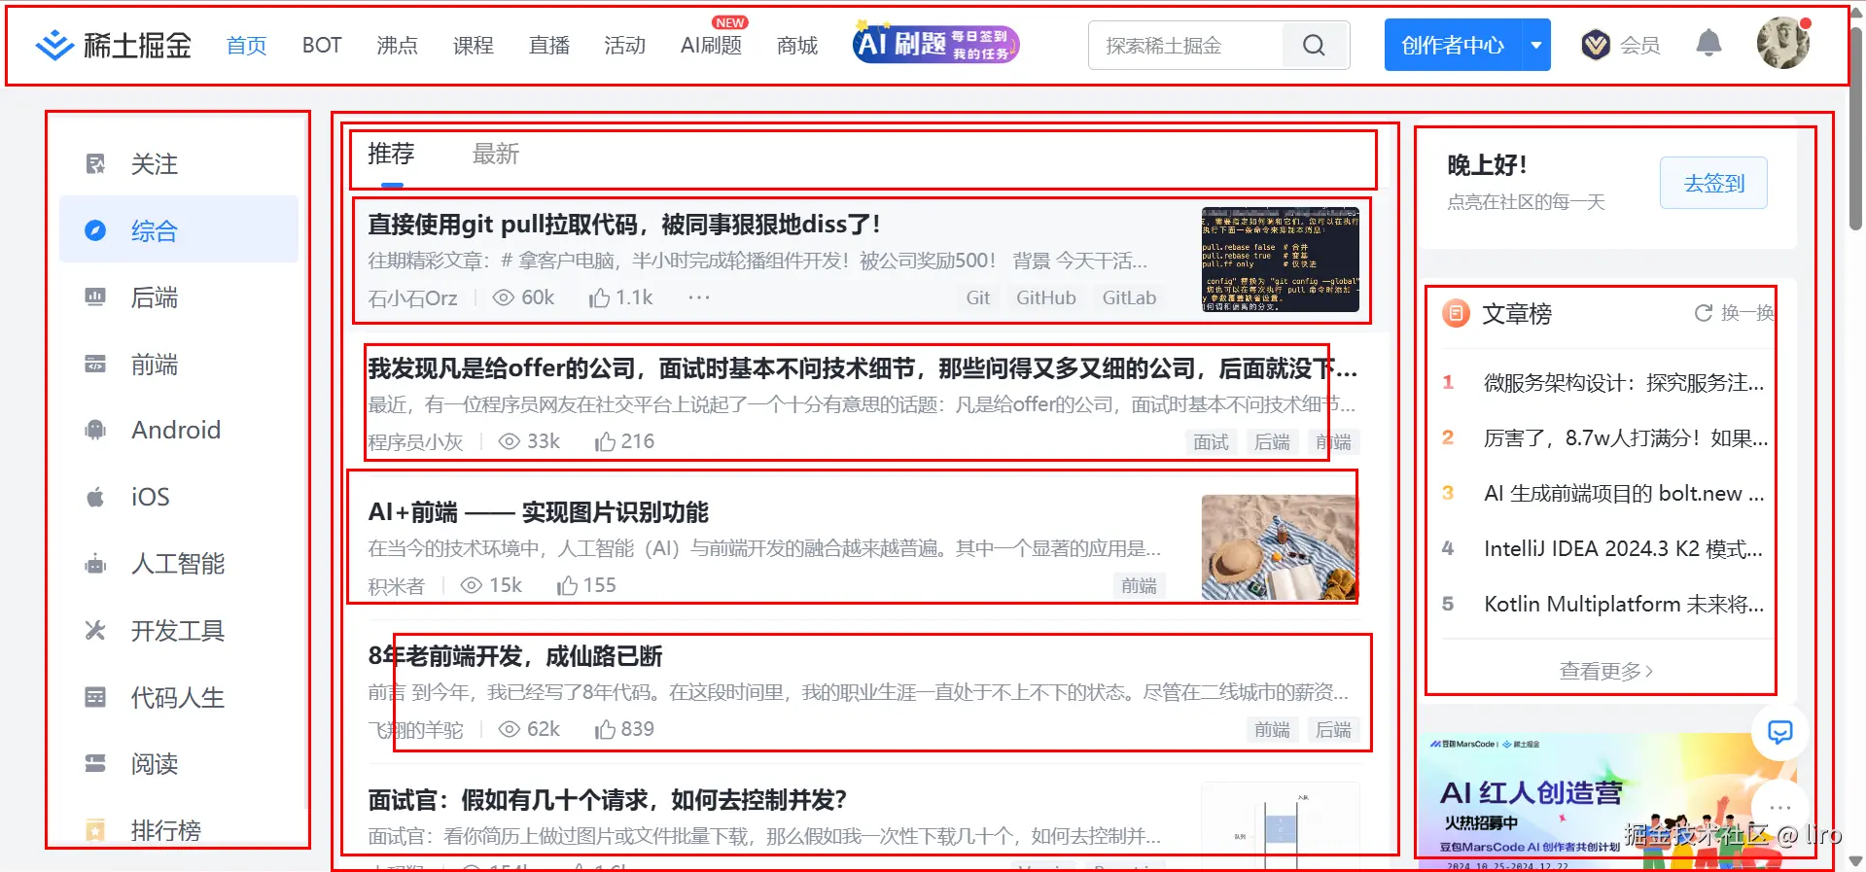The height and width of the screenshot is (872, 1866).
Task: Click the Git tag
Action: [x=978, y=298]
